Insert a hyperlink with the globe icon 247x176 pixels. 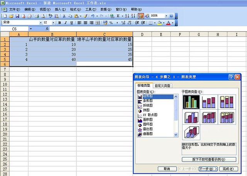112,16
